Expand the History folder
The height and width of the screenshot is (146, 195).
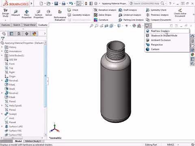click(x=2, y=47)
